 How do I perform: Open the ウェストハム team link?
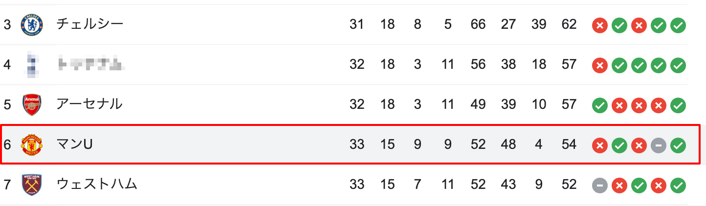point(97,184)
